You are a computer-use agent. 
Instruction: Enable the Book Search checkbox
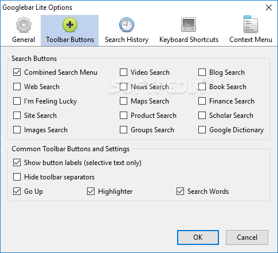(202, 87)
